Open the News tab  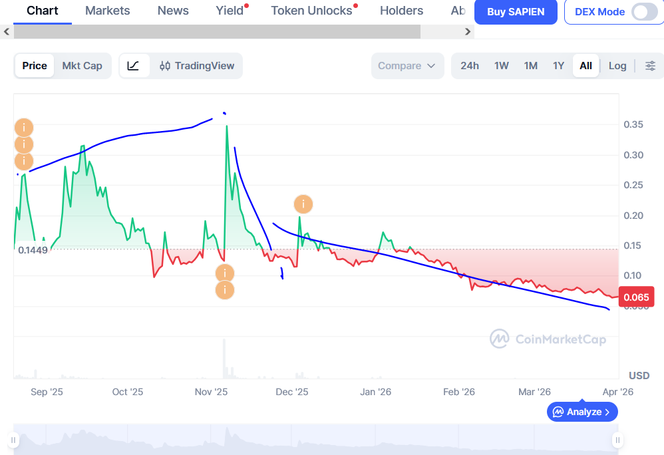pyautogui.click(x=173, y=11)
